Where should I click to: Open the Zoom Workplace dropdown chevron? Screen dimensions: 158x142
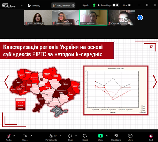tap(22, 5)
